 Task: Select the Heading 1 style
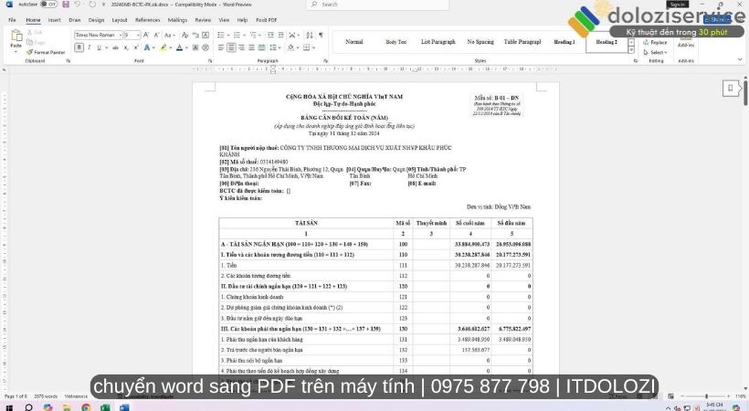coord(564,42)
